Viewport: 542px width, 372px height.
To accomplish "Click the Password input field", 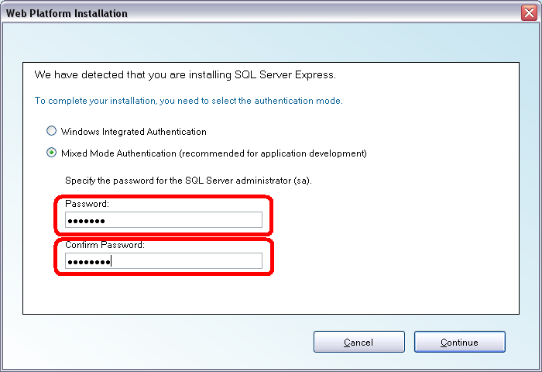I will coord(163,220).
